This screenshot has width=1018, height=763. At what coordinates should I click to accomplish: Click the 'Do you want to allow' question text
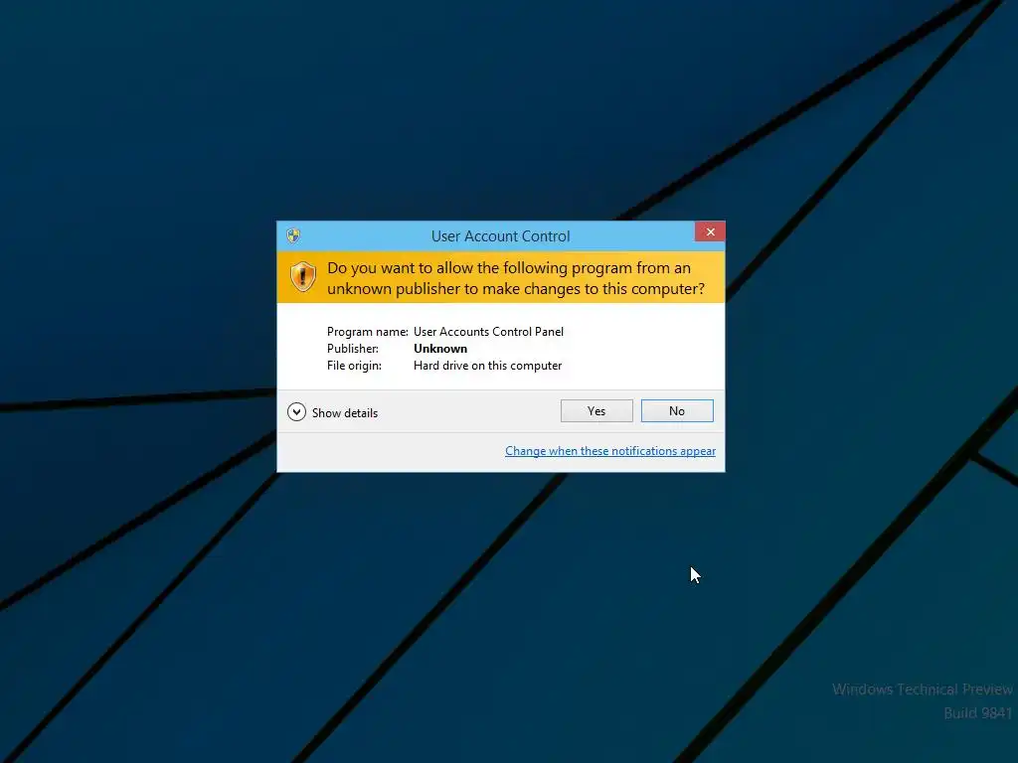coord(516,278)
